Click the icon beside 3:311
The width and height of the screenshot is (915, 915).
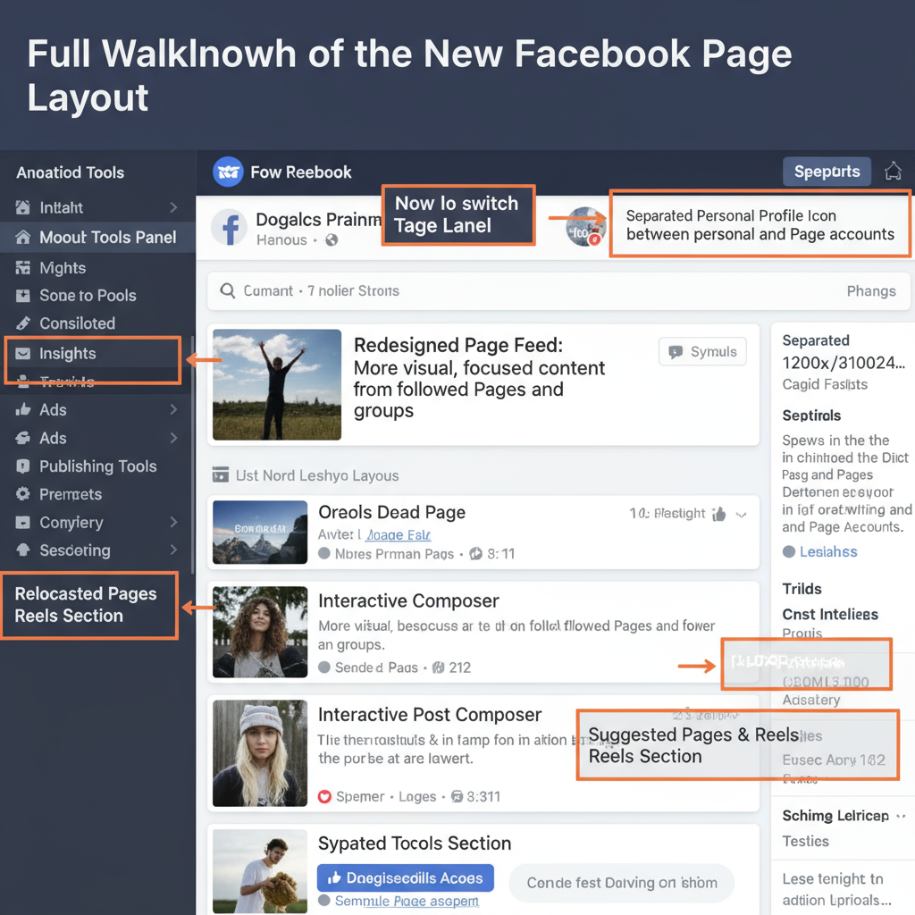coord(457,796)
